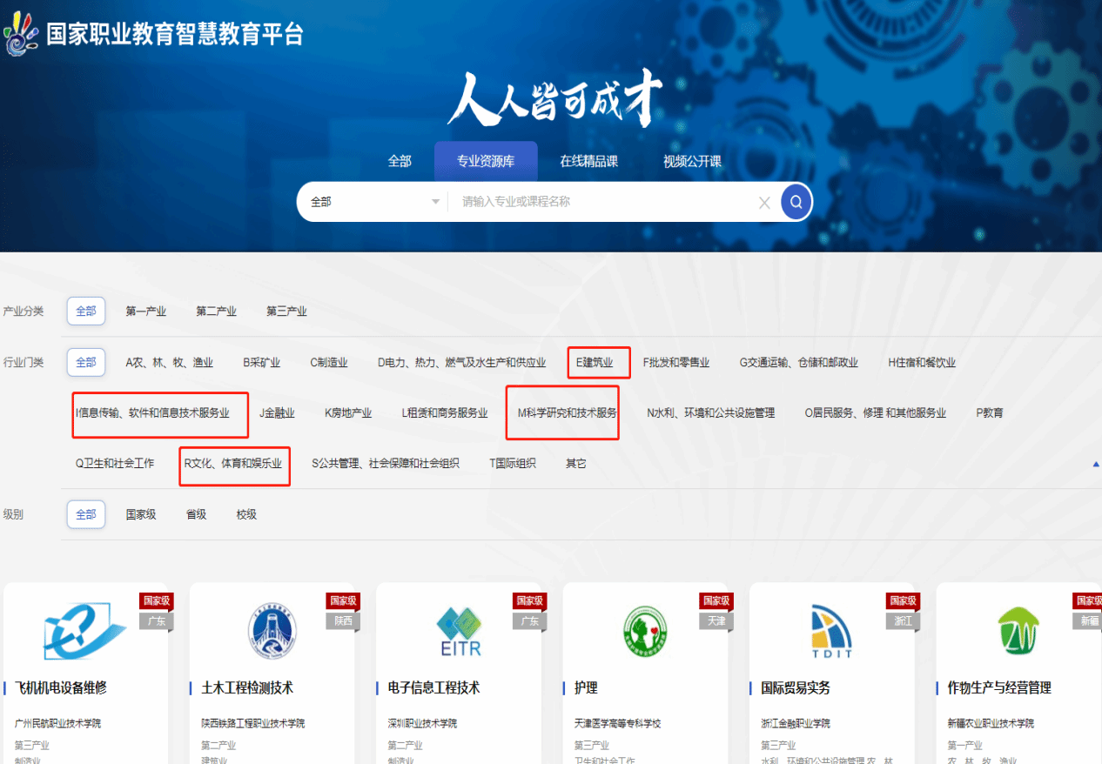This screenshot has width=1102, height=764.
Task: Click the 作物生产与经营管理 green logo
Action: 1018,628
